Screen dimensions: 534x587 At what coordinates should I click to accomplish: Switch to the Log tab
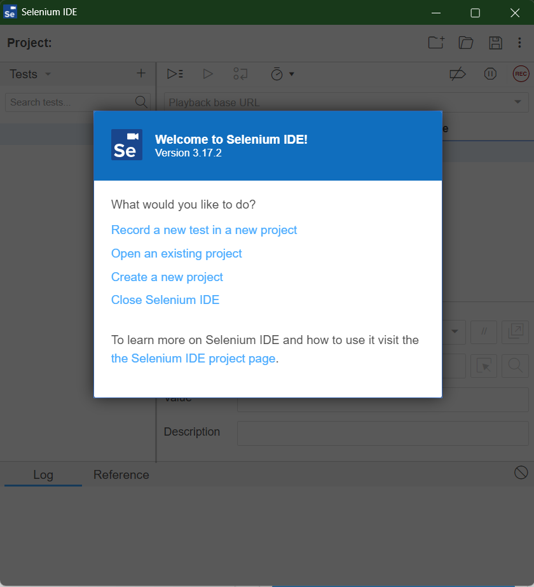point(43,474)
